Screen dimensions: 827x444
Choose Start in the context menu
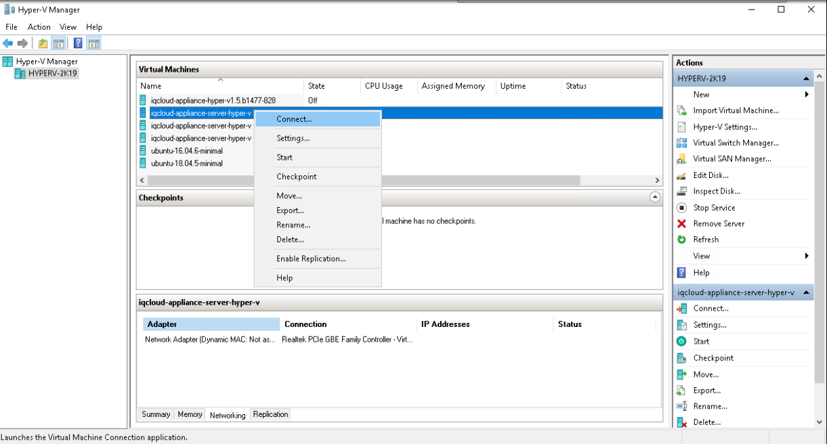pos(318,157)
